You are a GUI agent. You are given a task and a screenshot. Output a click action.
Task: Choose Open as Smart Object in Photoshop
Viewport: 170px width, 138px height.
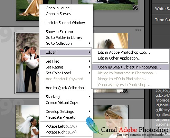130,67
